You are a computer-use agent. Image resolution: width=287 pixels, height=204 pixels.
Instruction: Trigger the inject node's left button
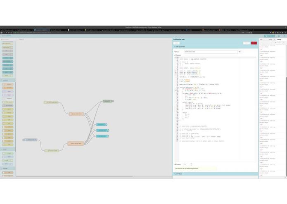[24, 140]
